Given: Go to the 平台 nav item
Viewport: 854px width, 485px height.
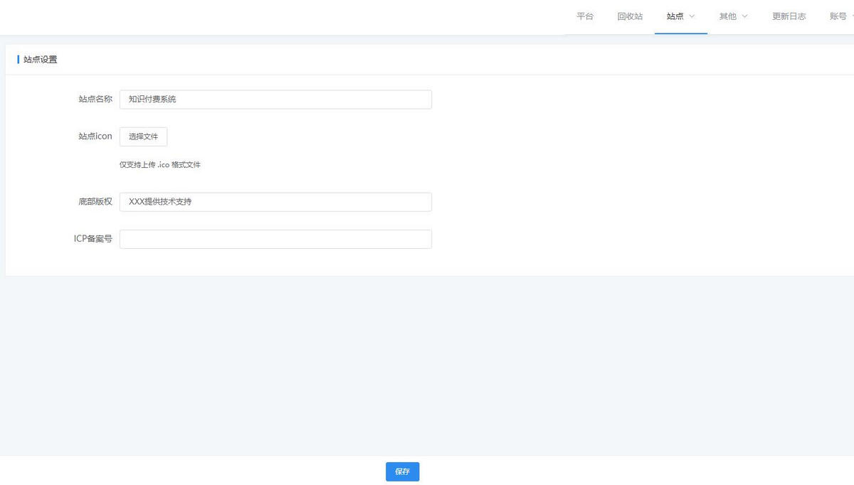Looking at the screenshot, I should point(585,16).
